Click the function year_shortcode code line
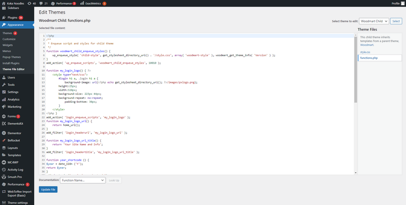Image resolution: width=406 pixels, height=205 pixels. tap(67, 160)
